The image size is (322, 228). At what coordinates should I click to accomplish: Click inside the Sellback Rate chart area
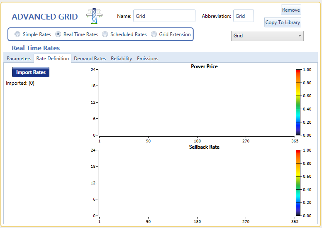point(197,183)
